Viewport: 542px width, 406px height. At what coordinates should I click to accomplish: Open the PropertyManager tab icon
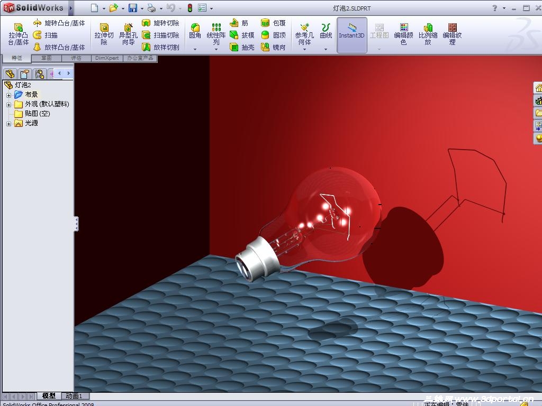24,73
